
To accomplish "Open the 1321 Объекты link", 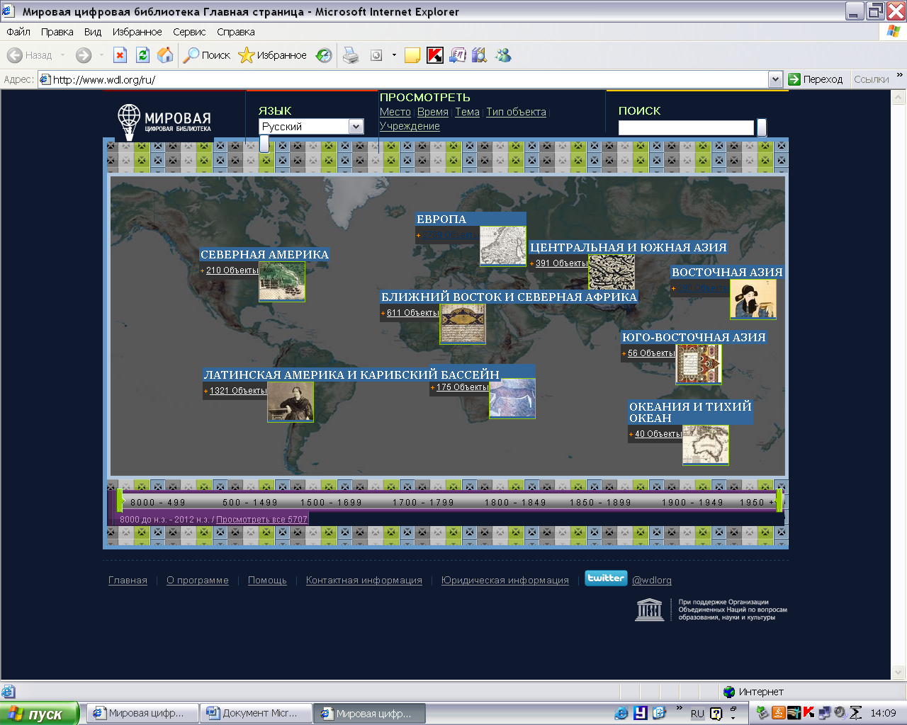I will point(238,391).
